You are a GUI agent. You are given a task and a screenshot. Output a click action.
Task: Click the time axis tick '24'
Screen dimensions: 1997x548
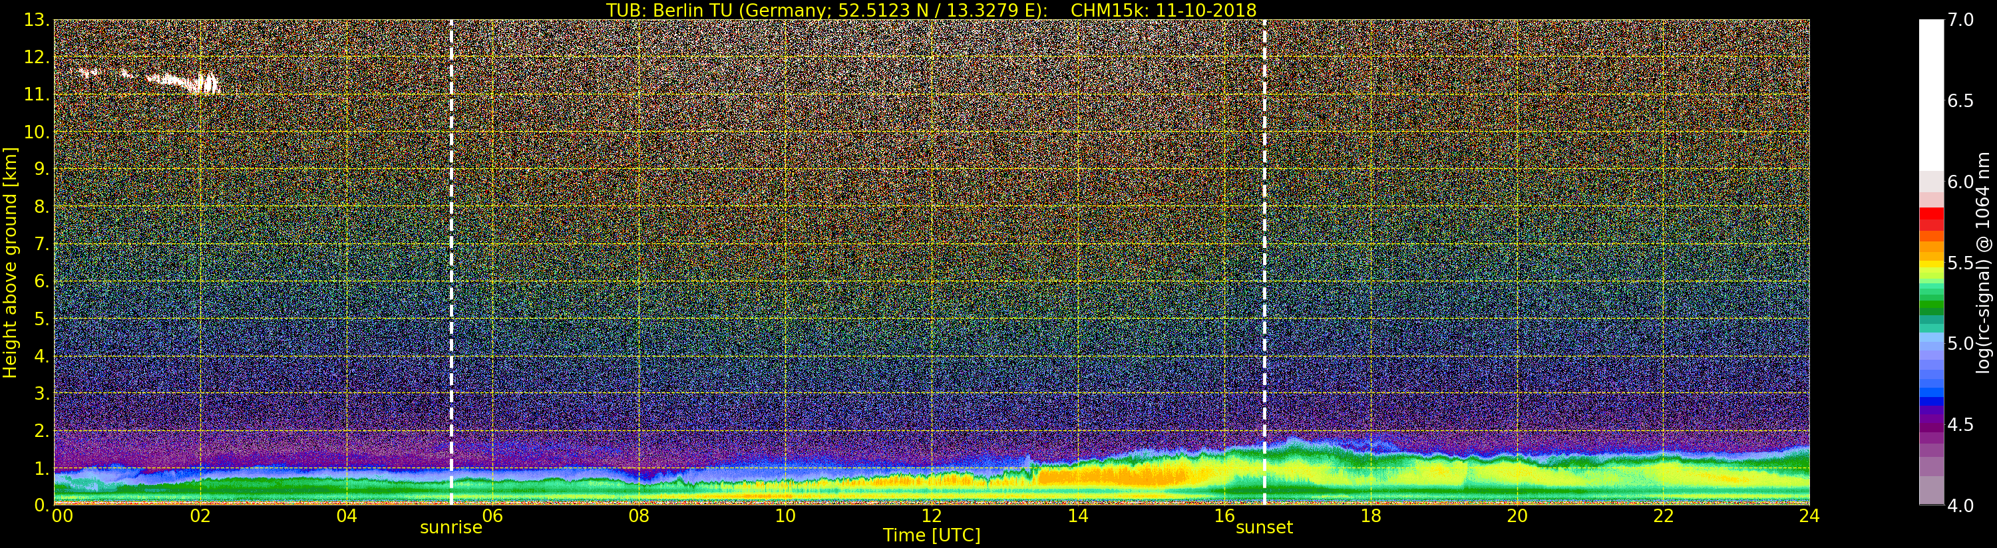pos(1809,516)
